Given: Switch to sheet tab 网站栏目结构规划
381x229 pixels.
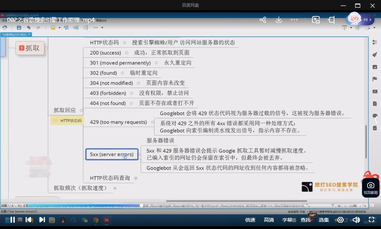Looking at the screenshot, I should tap(231, 205).
